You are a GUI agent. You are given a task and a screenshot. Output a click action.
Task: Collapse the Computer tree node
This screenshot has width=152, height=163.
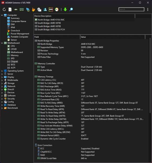[2, 15]
